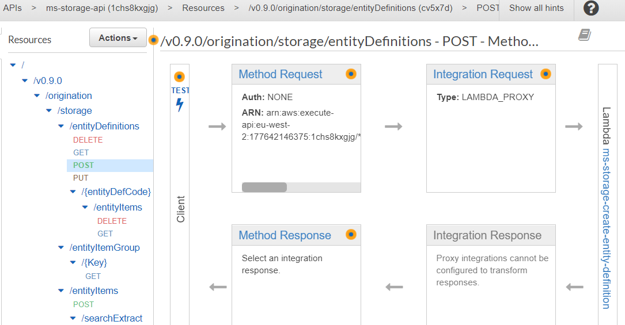This screenshot has height=325, width=625.
Task: Click hint dot next to Actions button
Action: (153, 40)
